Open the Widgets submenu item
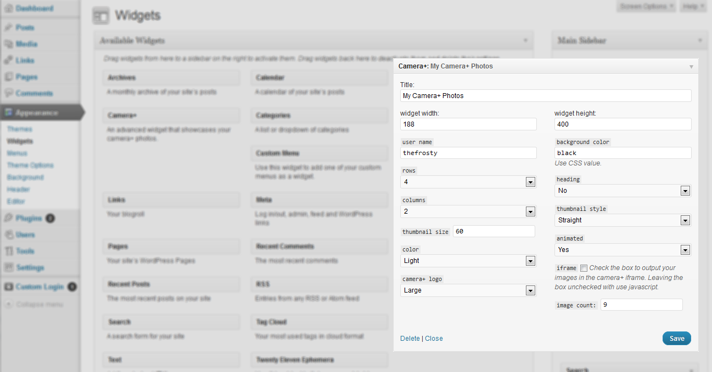Image resolution: width=712 pixels, height=372 pixels. pos(20,141)
